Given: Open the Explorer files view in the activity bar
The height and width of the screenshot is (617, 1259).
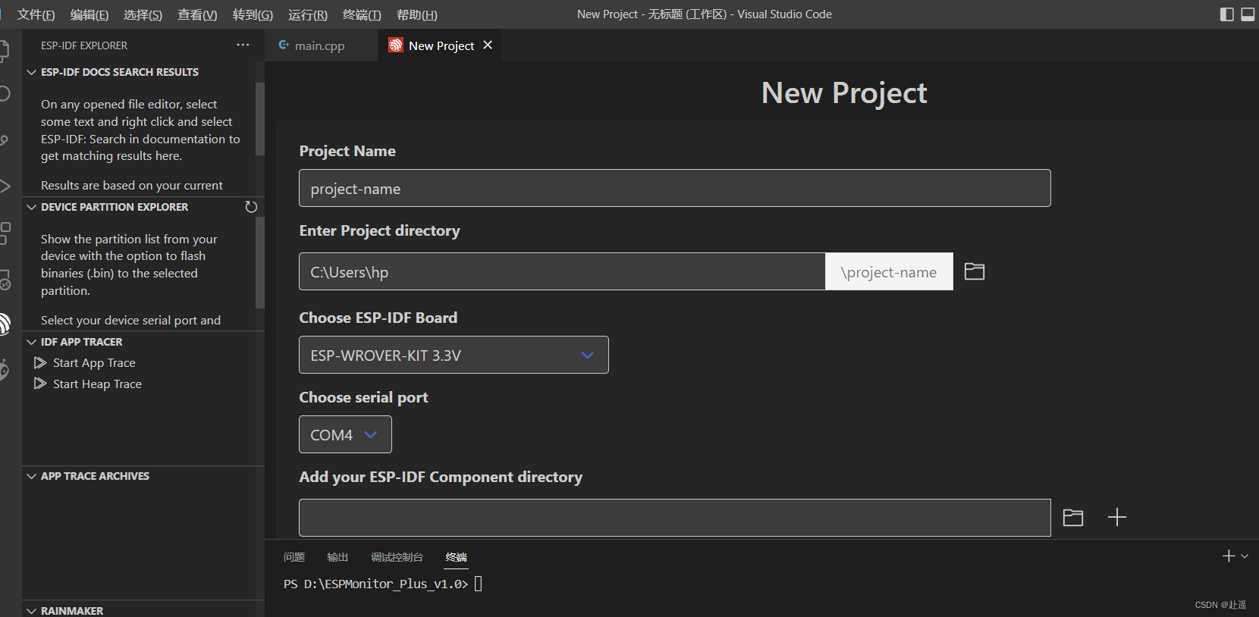Looking at the screenshot, I should pos(5,50).
